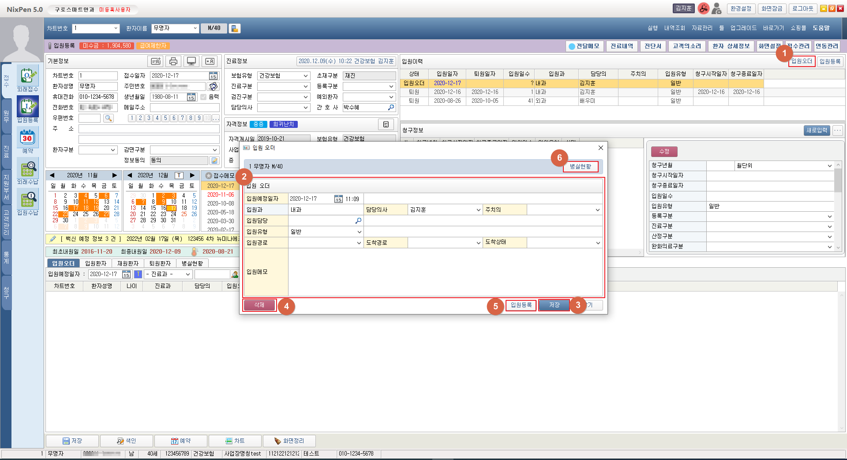Open calendar picker for 입원예정일자 in dialog
Viewport: 847px width, 460px height.
coord(338,199)
